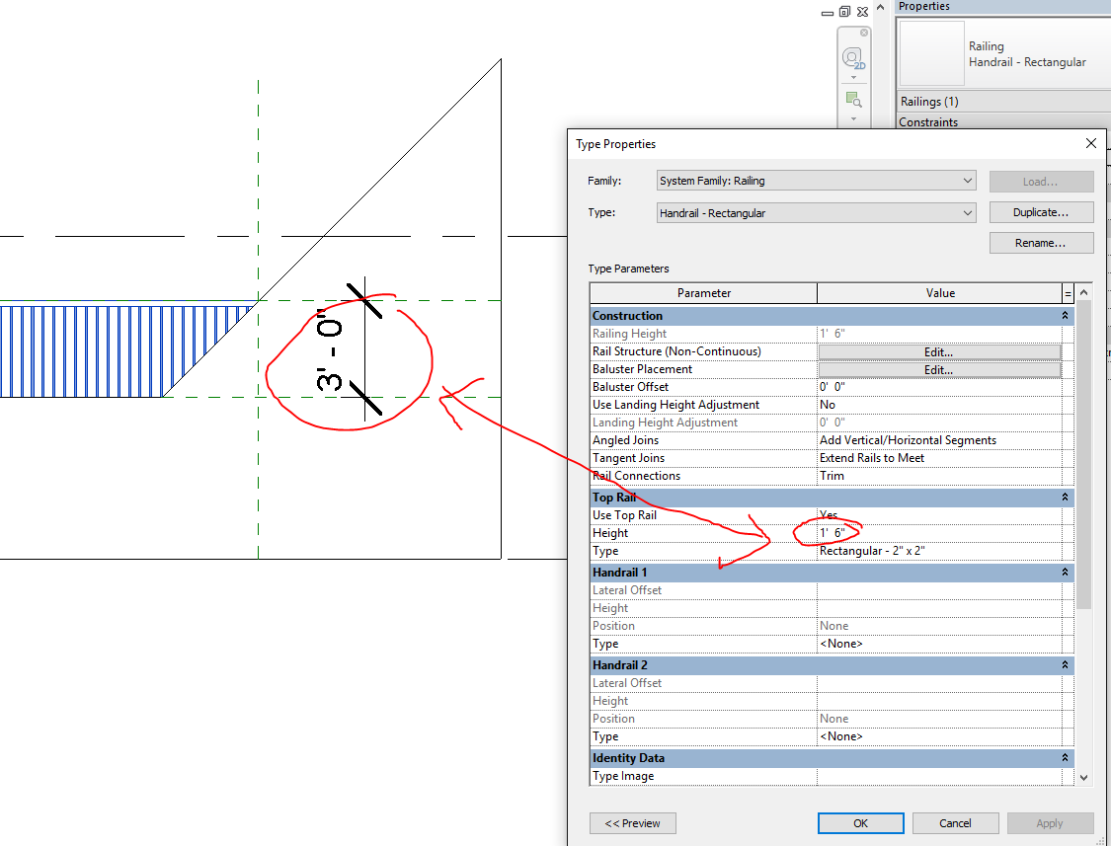Select the 2D SteeringWheel navigation tool
1111x846 pixels.
(x=851, y=57)
